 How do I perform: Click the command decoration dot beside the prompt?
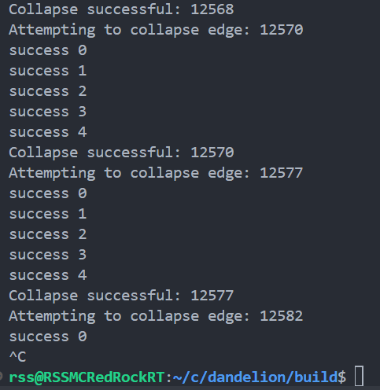(x=1, y=376)
